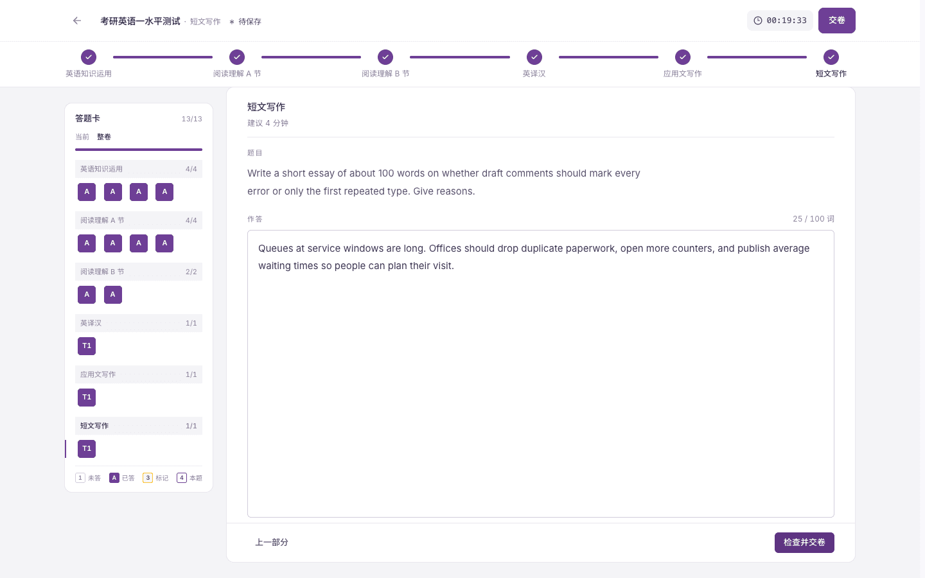Click the 阅读理解 B 节 header in answer card
The height and width of the screenshot is (578, 925).
pos(139,272)
